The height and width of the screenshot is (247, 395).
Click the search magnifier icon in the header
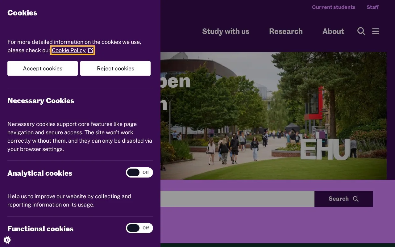[x=361, y=31]
